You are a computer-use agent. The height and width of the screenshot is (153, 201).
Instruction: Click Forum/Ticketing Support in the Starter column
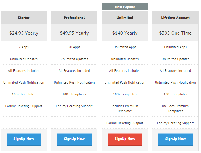click(x=24, y=106)
